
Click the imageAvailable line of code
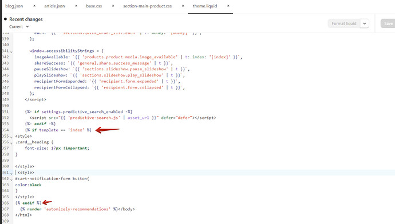tap(139, 57)
